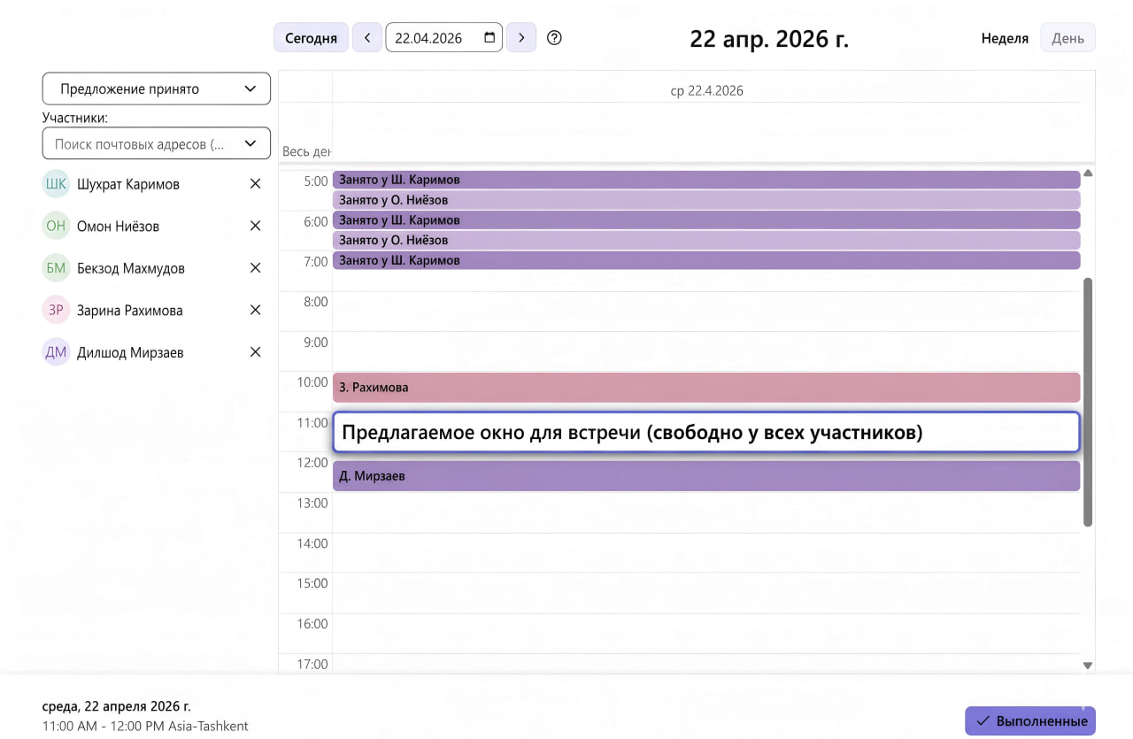Select the proposed meeting window at 11:00

pyautogui.click(x=706, y=433)
